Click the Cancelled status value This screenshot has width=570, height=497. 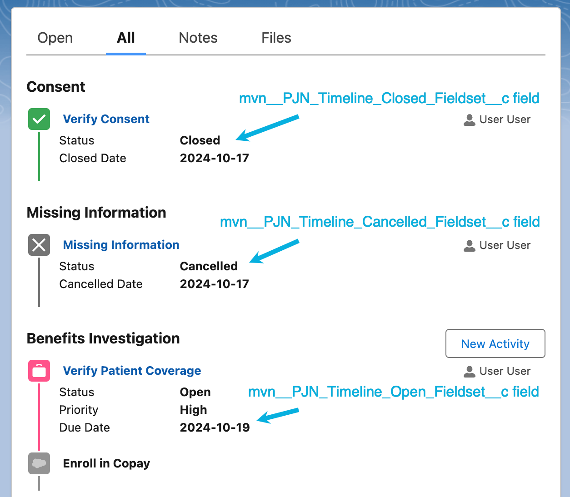(x=209, y=266)
